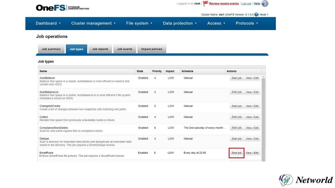Switch to the Job summary tab
Image resolution: width=335 pixels, height=188 pixels.
click(x=51, y=49)
